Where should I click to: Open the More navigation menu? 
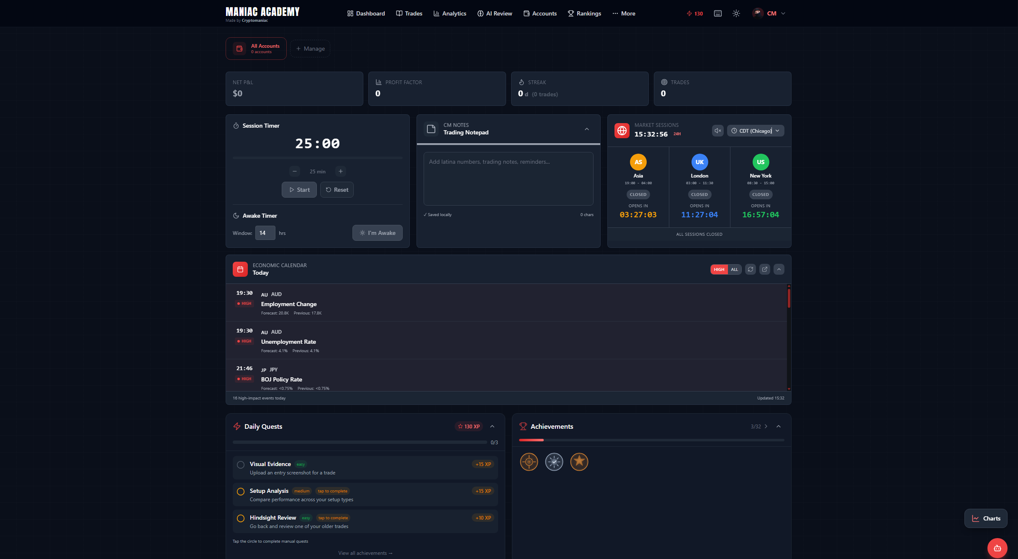624,13
